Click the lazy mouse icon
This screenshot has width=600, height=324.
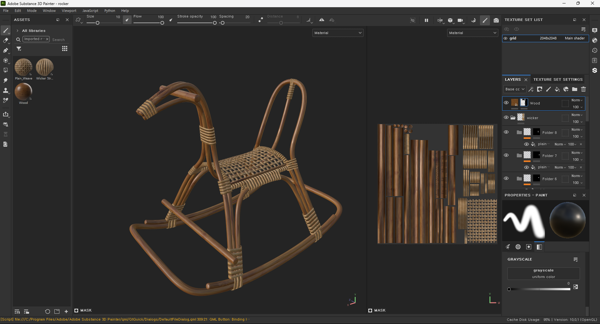pos(260,20)
